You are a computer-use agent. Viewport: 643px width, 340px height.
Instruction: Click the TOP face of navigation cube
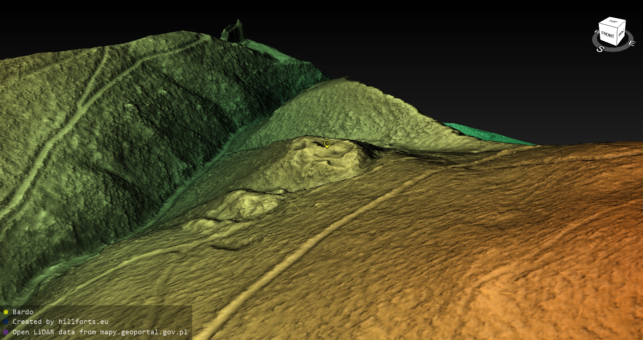point(613,22)
